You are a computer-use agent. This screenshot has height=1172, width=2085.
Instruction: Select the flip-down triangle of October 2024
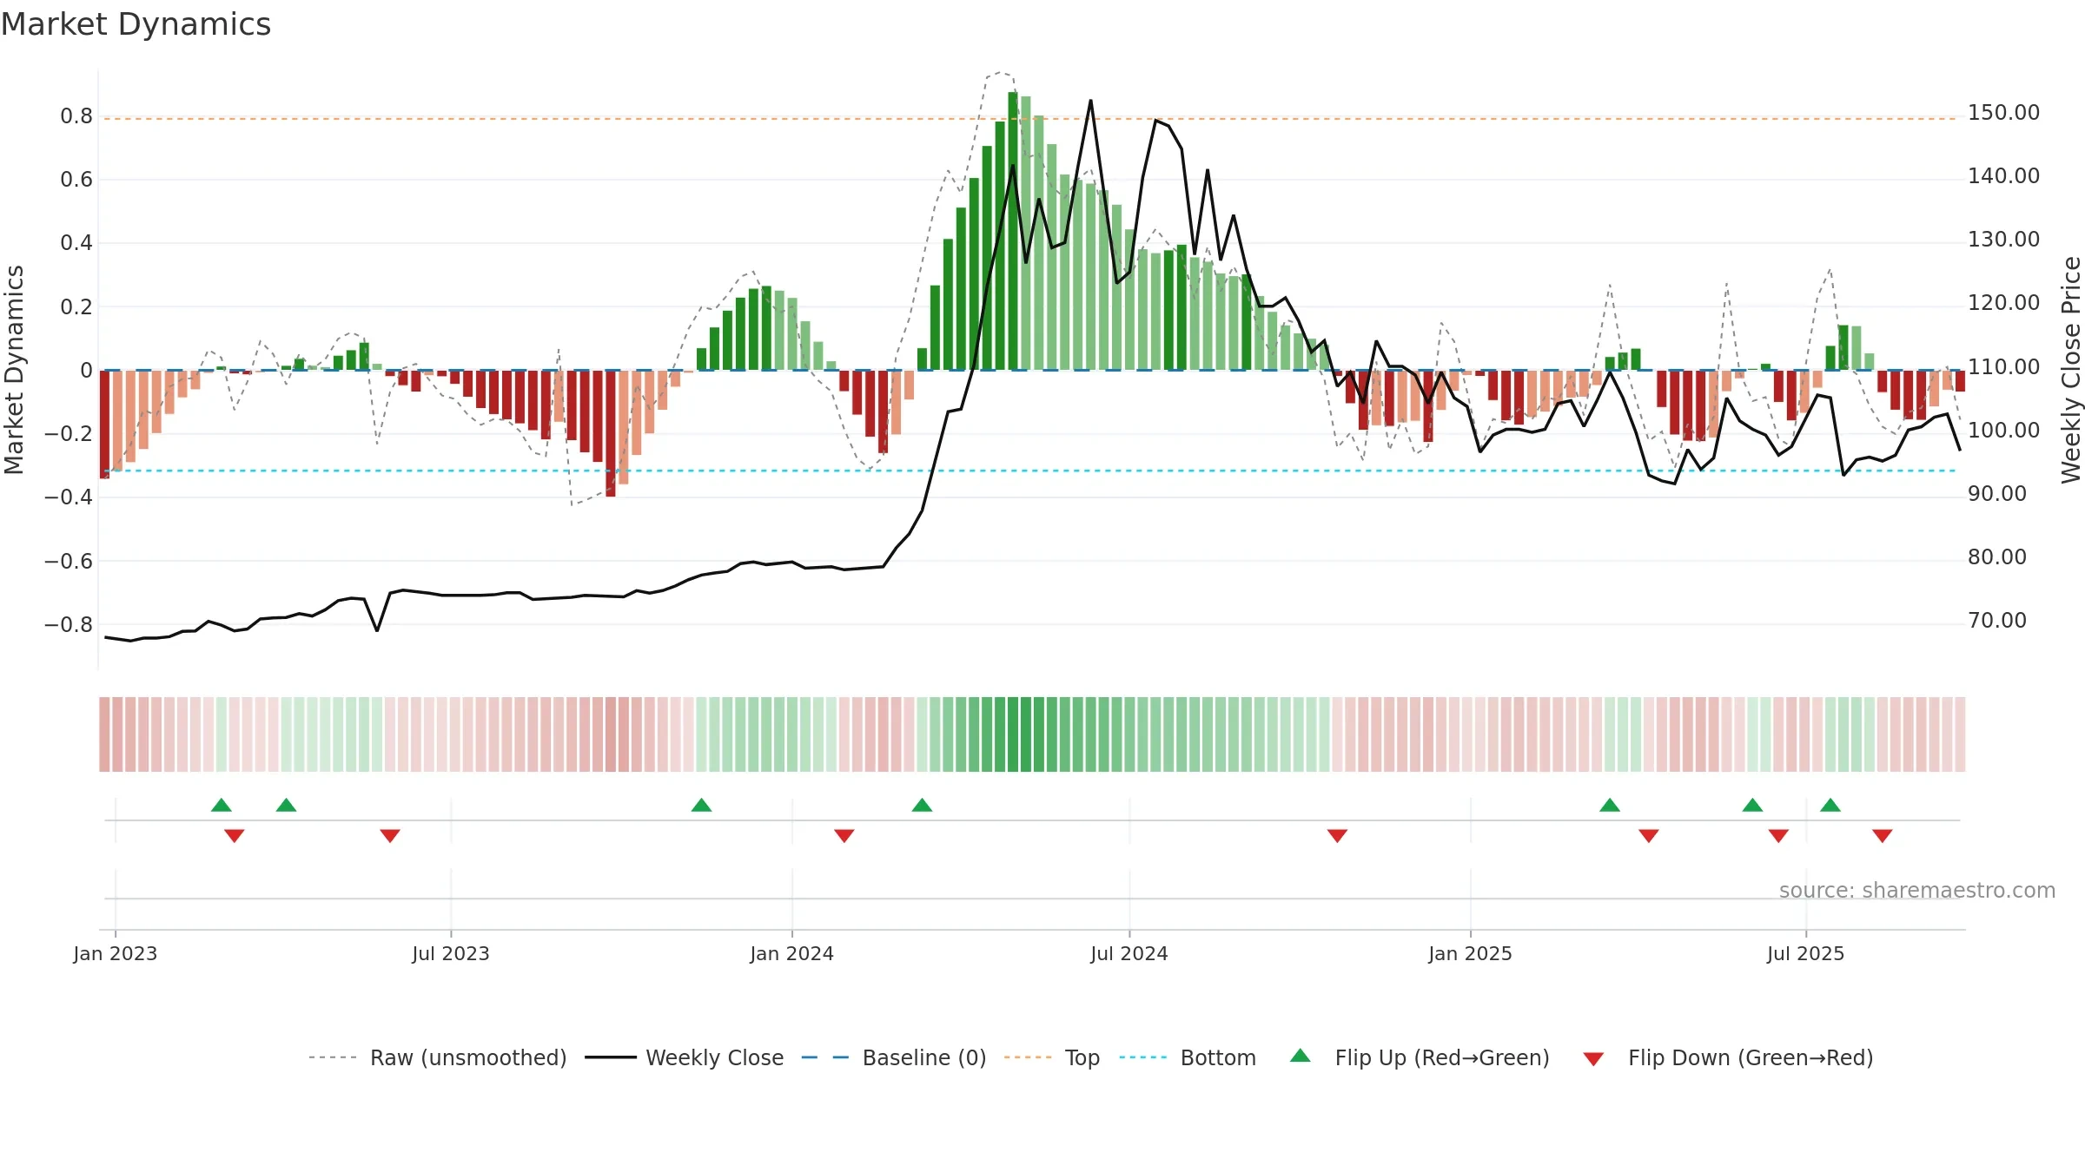coord(1338,836)
